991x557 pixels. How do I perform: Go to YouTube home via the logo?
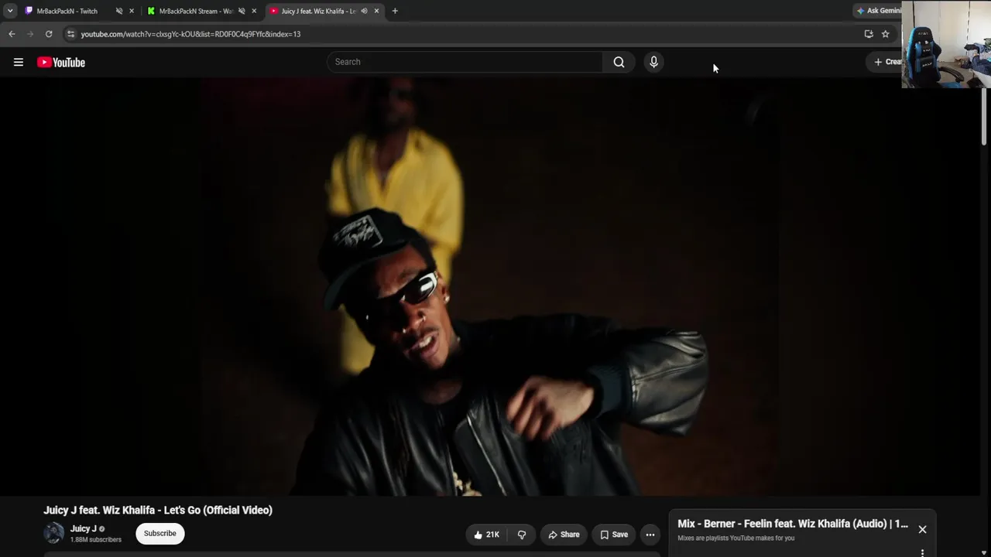pos(61,63)
